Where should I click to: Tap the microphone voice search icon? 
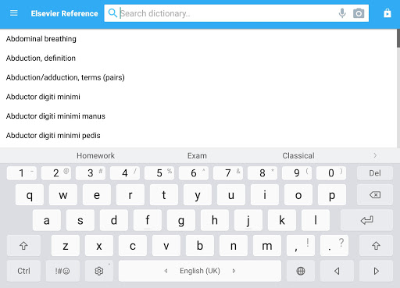342,13
